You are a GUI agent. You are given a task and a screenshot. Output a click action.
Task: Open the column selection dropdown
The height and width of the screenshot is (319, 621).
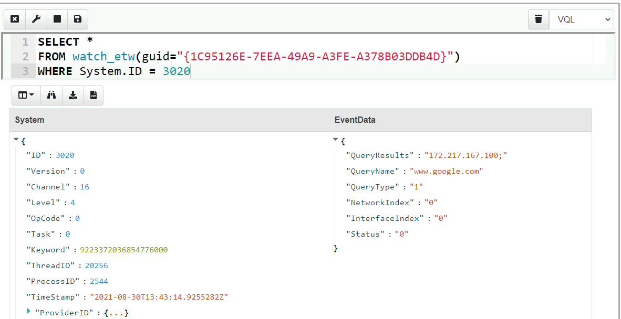pyautogui.click(x=26, y=95)
